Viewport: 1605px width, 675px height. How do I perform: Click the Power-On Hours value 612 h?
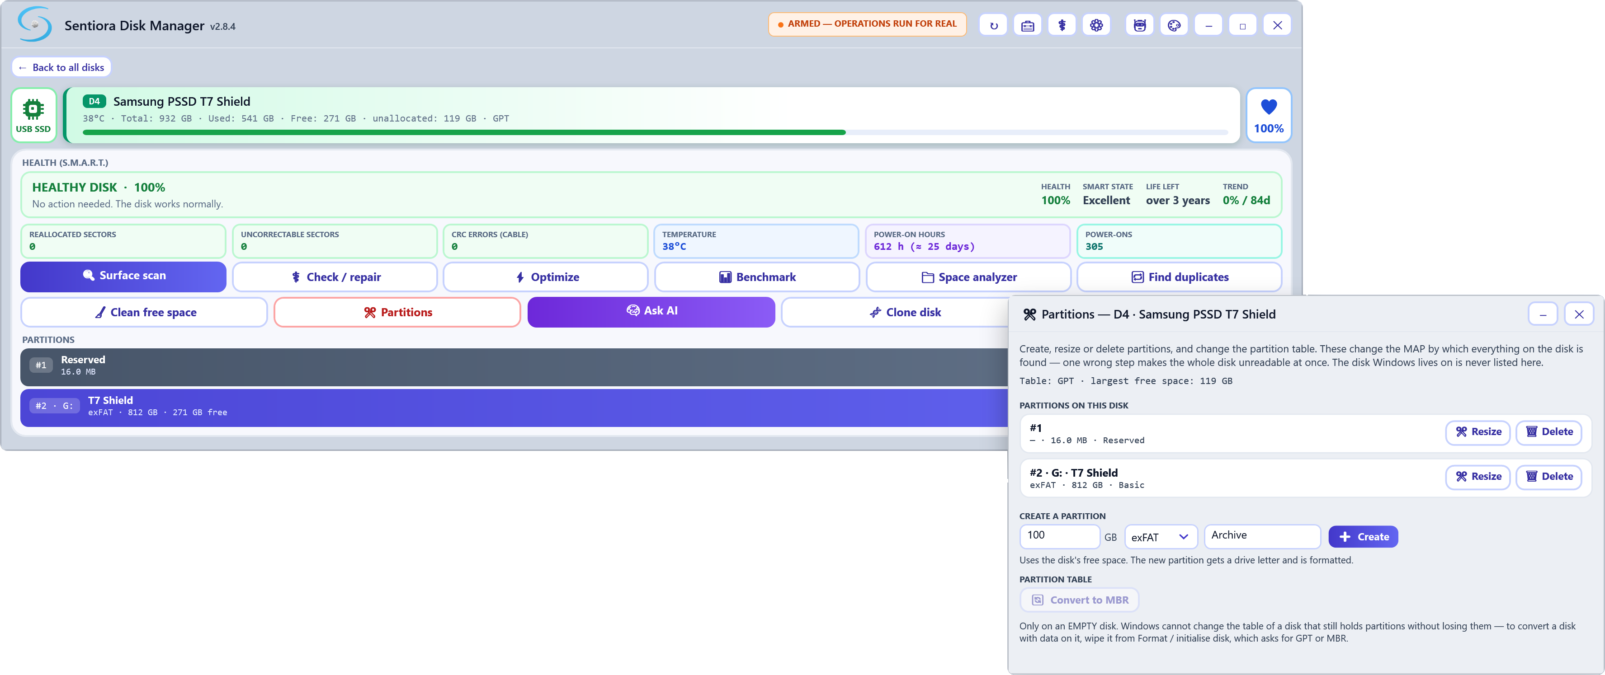924,247
